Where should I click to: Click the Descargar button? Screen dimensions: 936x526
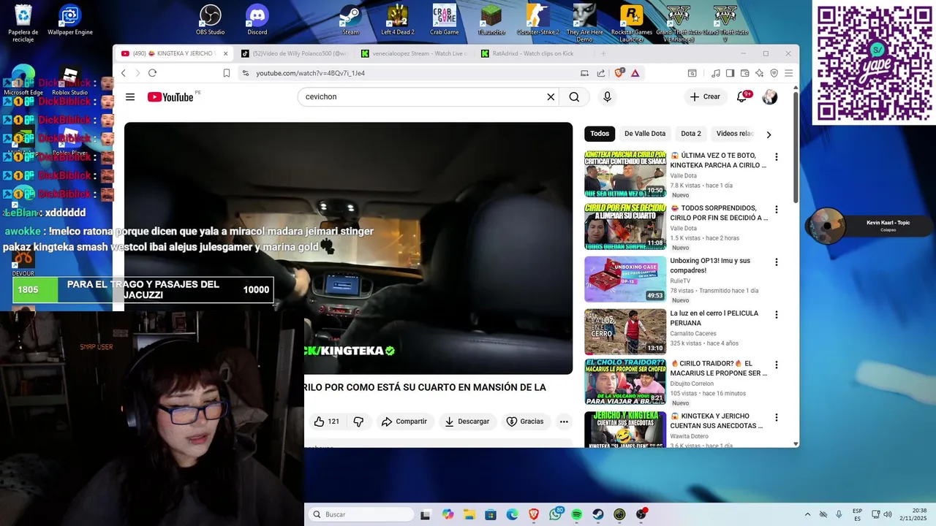click(467, 422)
